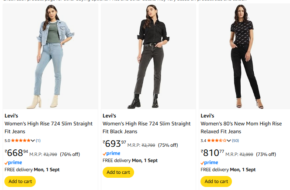Expand the 5.0 rating dropdown chevron
The height and width of the screenshot is (190, 290).
click(33, 141)
